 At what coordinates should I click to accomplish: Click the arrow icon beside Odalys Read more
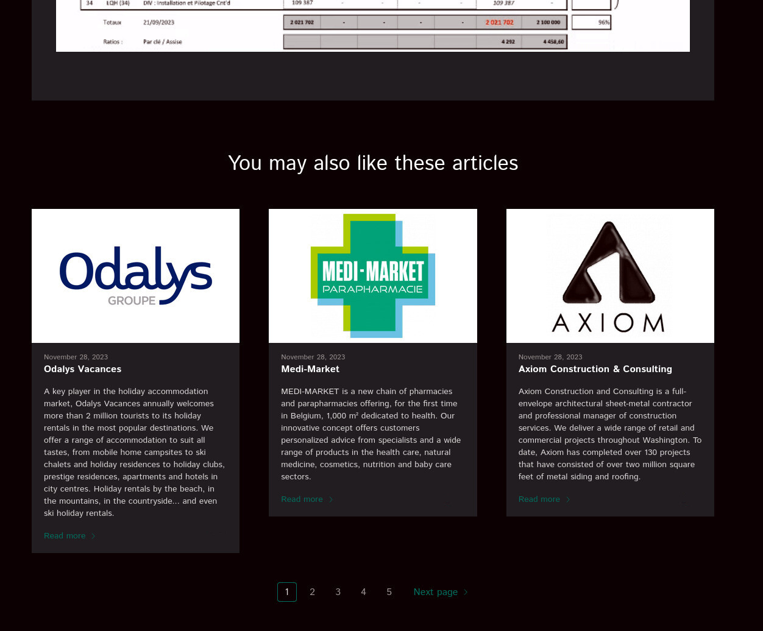pyautogui.click(x=93, y=536)
